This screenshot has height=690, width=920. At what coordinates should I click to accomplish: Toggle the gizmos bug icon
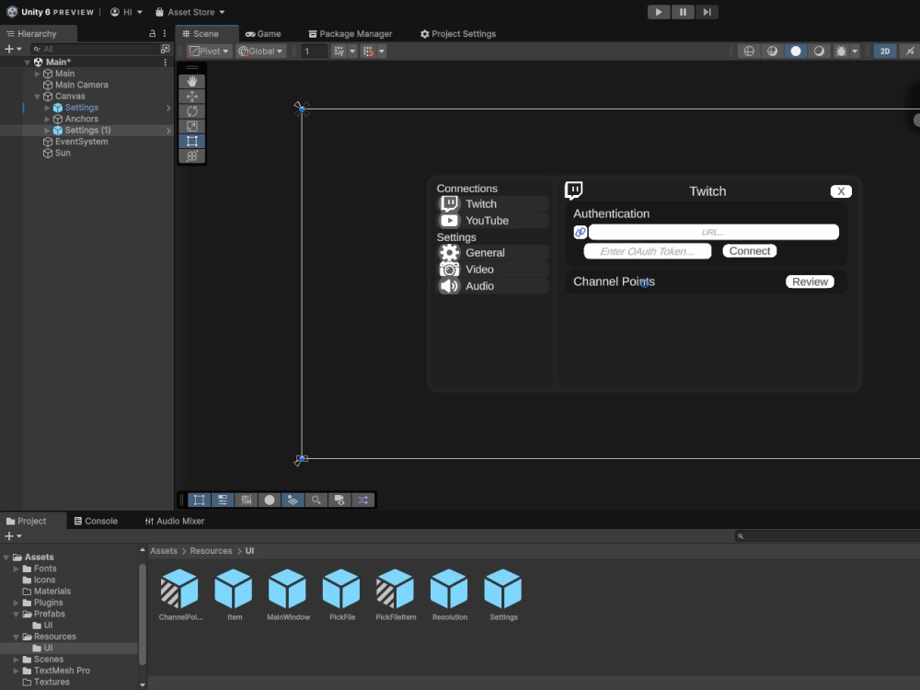click(x=841, y=52)
